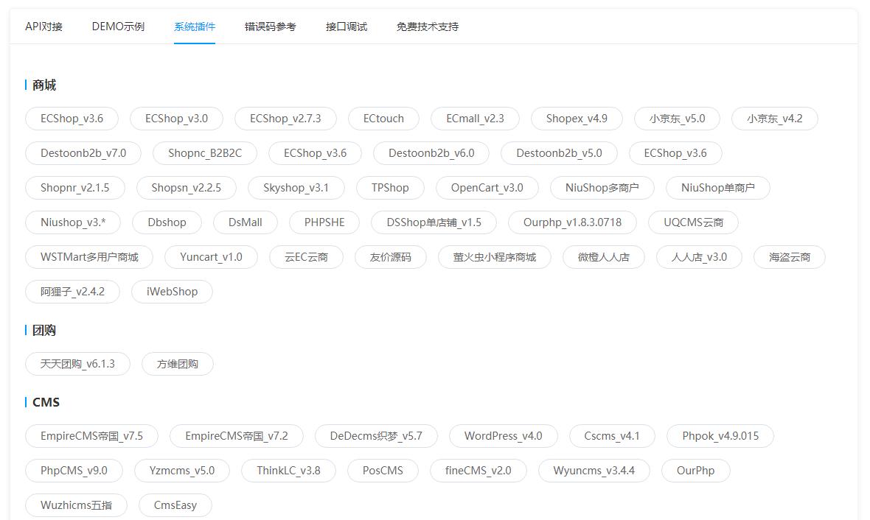Click the DeDecms织梦_v5.7 plugin

(x=376, y=436)
